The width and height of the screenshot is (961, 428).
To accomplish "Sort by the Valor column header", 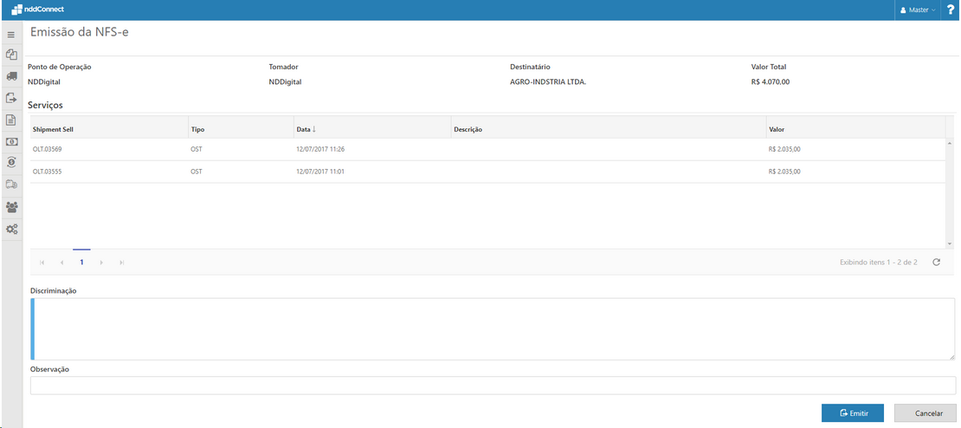I will (x=777, y=129).
